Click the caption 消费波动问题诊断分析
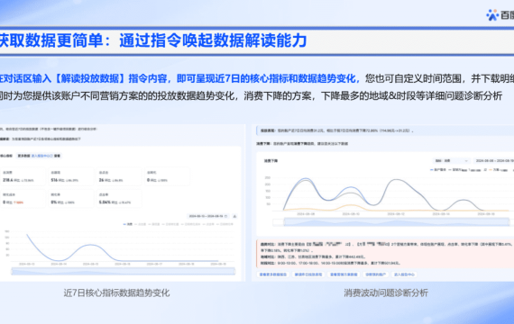 (x=386, y=292)
